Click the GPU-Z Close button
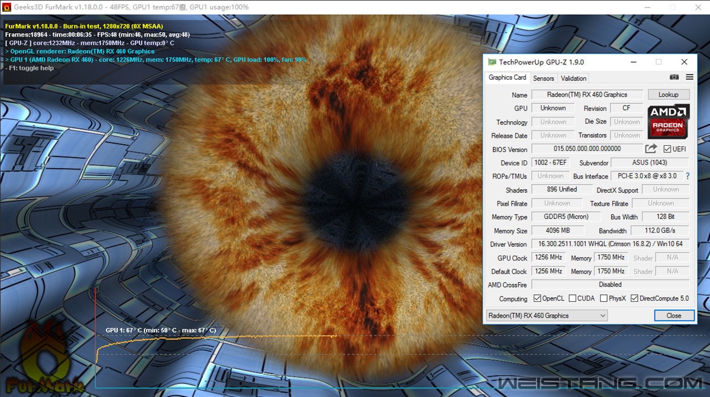 coord(674,315)
